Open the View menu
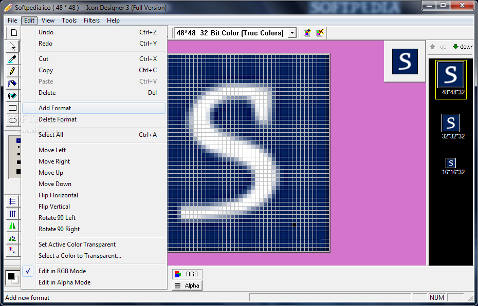The image size is (478, 306). (x=48, y=21)
